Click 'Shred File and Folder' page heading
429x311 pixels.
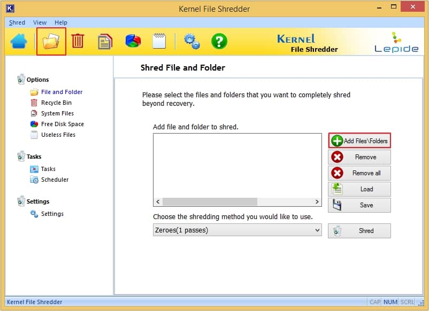tap(183, 67)
